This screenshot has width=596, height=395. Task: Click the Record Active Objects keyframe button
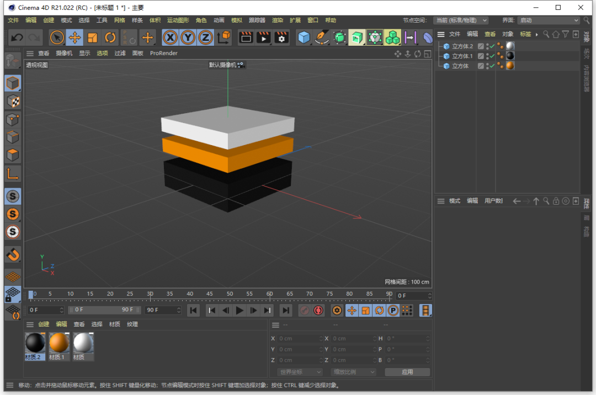point(304,311)
